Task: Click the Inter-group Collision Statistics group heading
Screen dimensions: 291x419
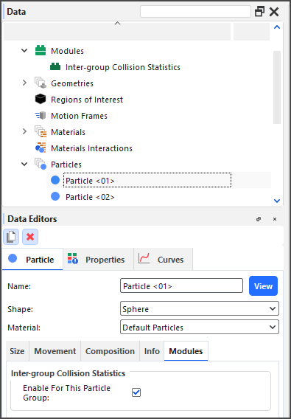Action: tap(68, 373)
